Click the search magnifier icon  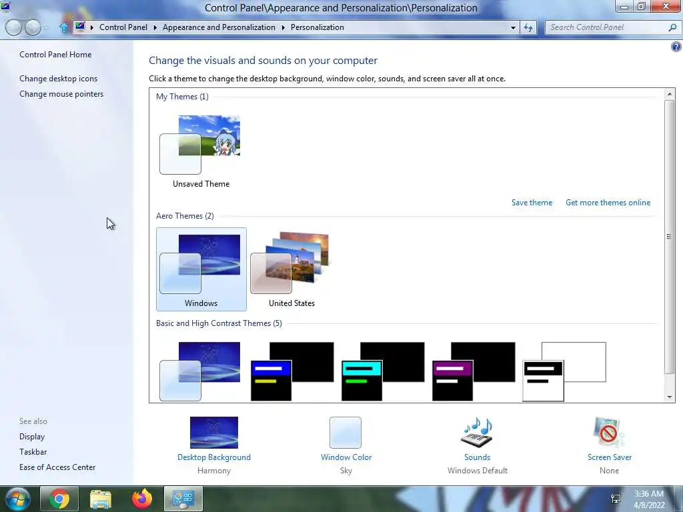[672, 27]
